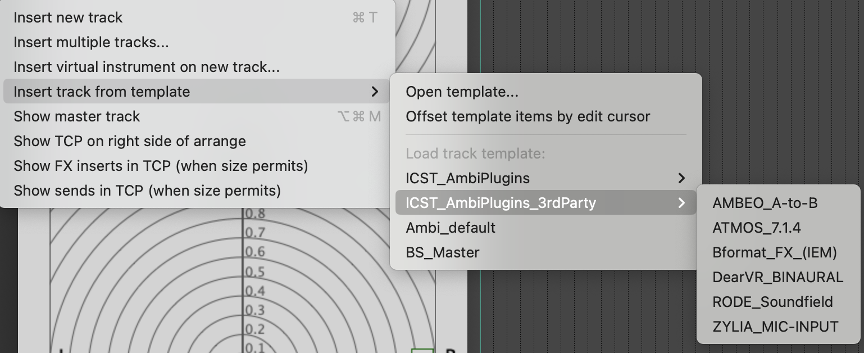Click Insert virtual instrument on new track
The image size is (864, 353).
point(146,67)
